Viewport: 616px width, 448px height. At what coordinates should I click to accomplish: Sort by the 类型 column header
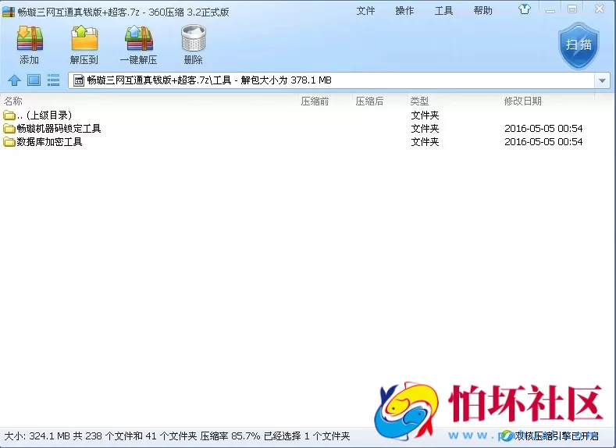419,101
